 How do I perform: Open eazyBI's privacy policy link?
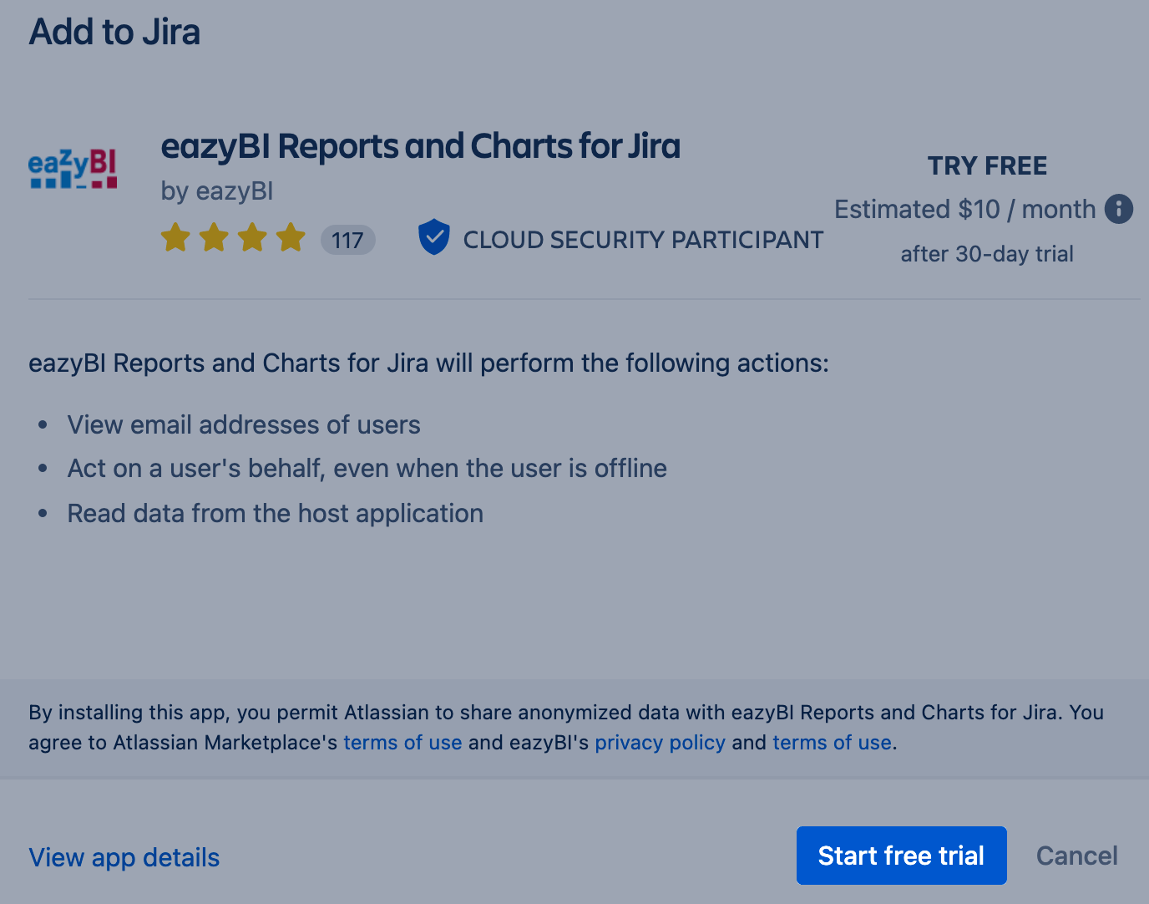[x=661, y=743]
